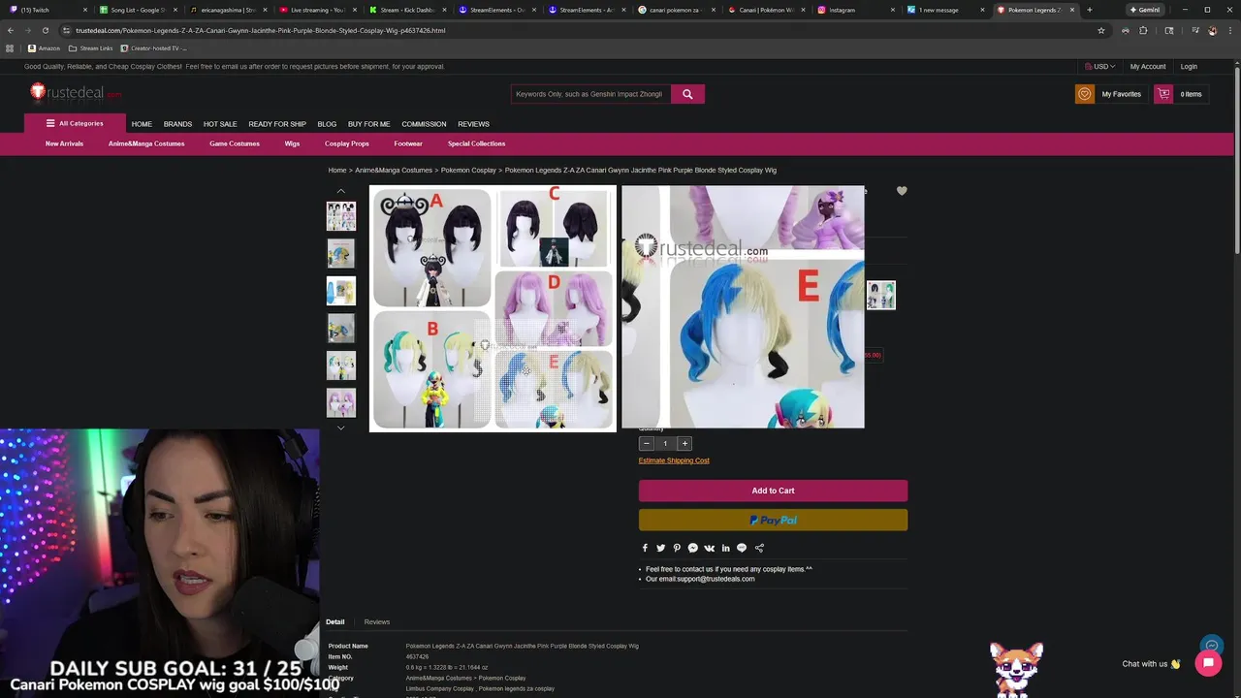Open Special Collections category

476,143
